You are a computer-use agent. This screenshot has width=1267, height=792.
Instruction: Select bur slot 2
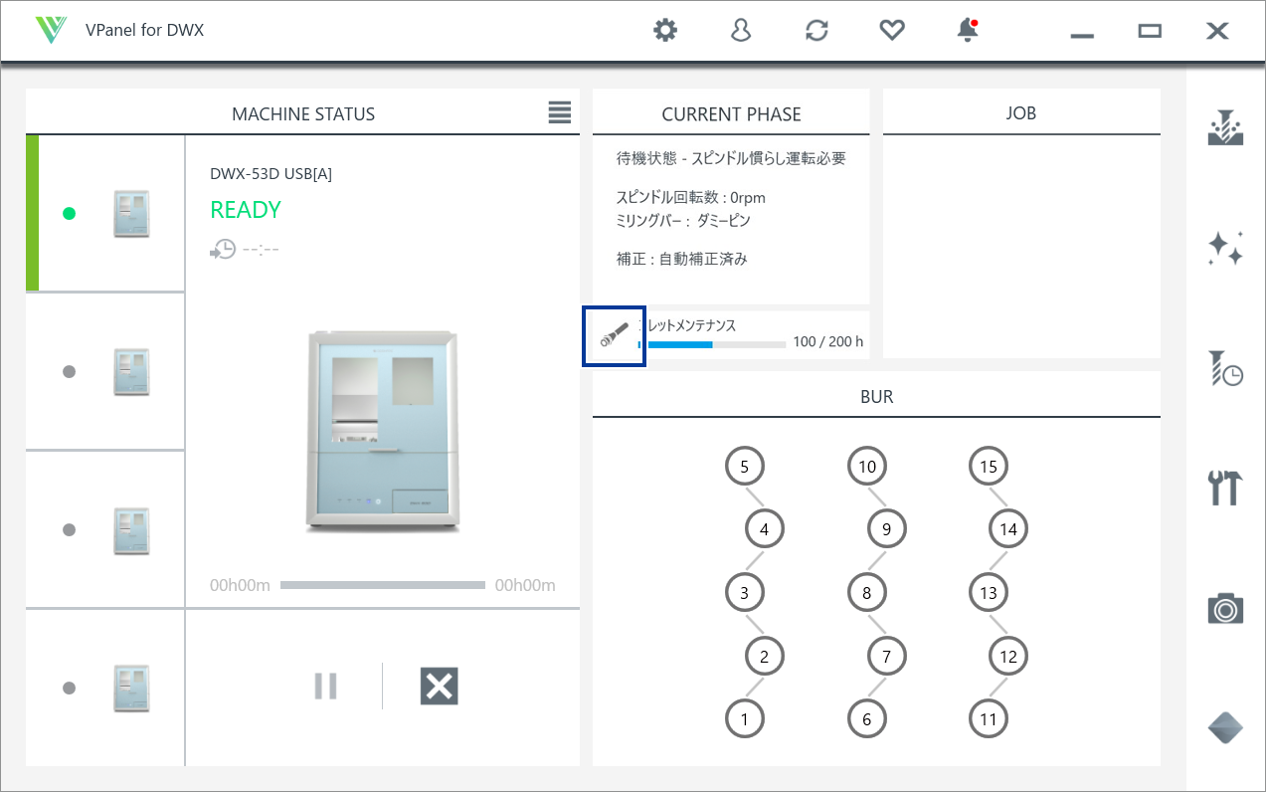pyautogui.click(x=765, y=657)
